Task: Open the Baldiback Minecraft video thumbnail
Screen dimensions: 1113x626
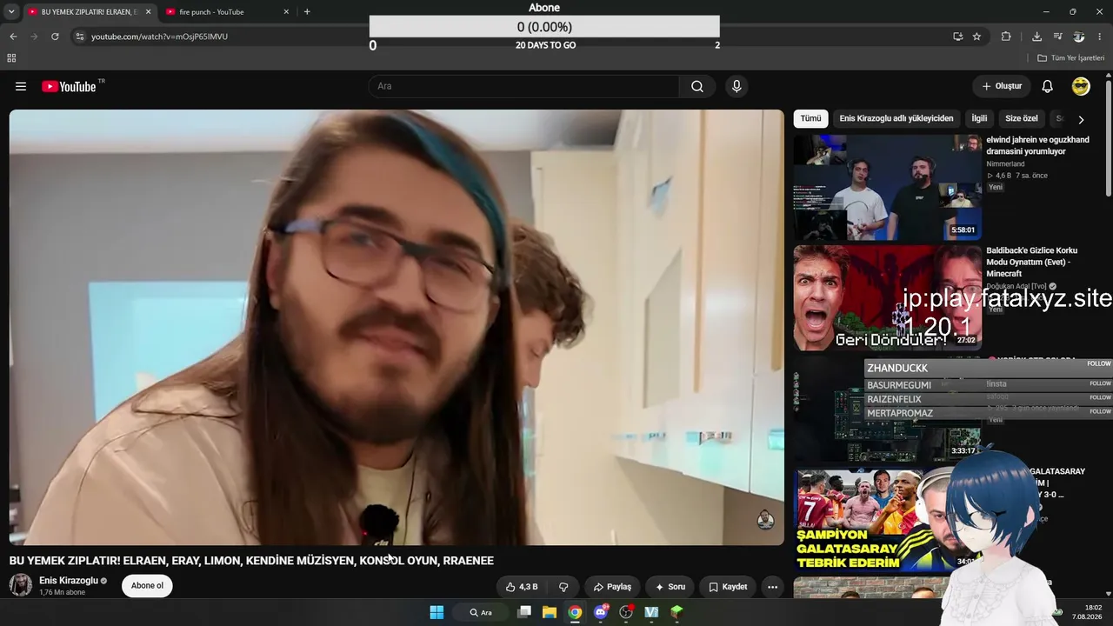Action: coord(887,297)
